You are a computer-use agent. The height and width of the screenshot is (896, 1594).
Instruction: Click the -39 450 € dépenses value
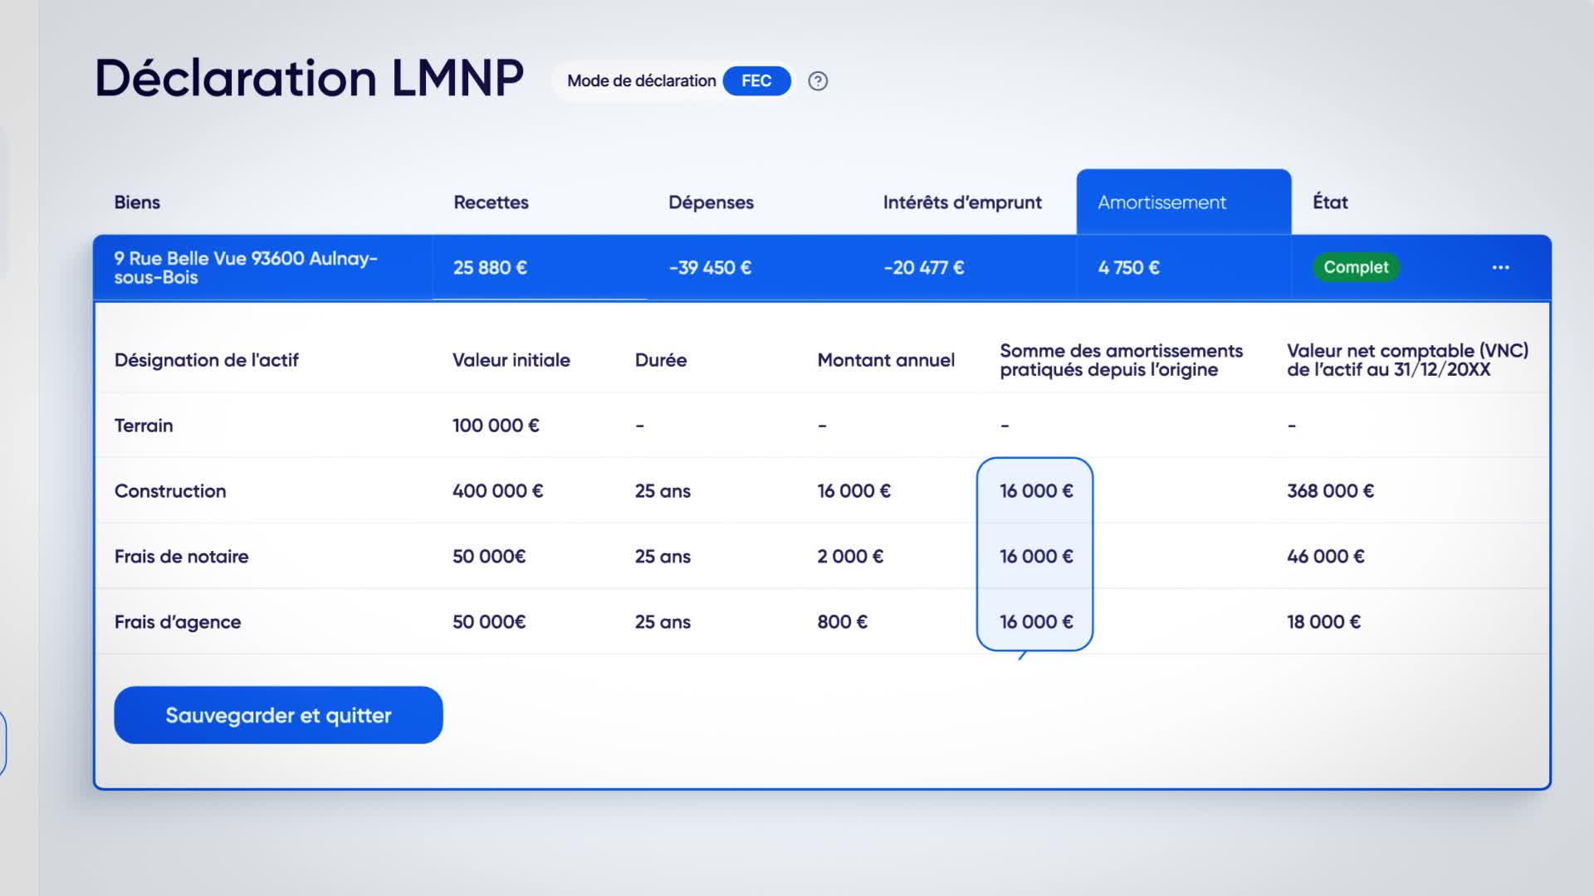pyautogui.click(x=710, y=268)
